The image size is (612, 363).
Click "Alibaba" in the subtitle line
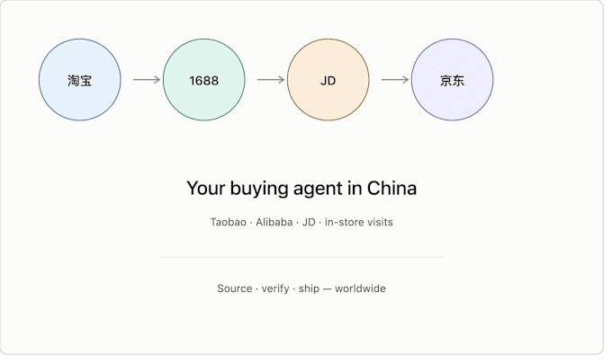tap(274, 222)
